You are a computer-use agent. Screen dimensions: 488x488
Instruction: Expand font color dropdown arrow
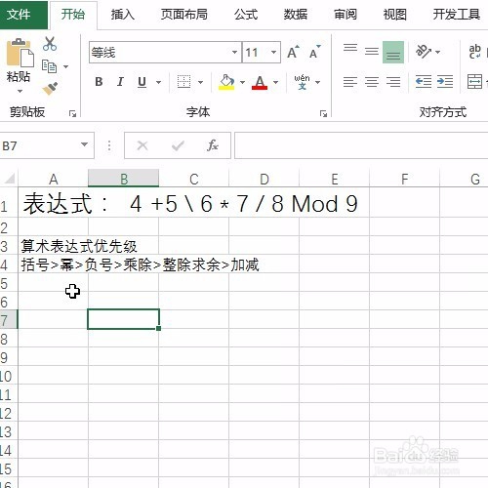pos(275,82)
